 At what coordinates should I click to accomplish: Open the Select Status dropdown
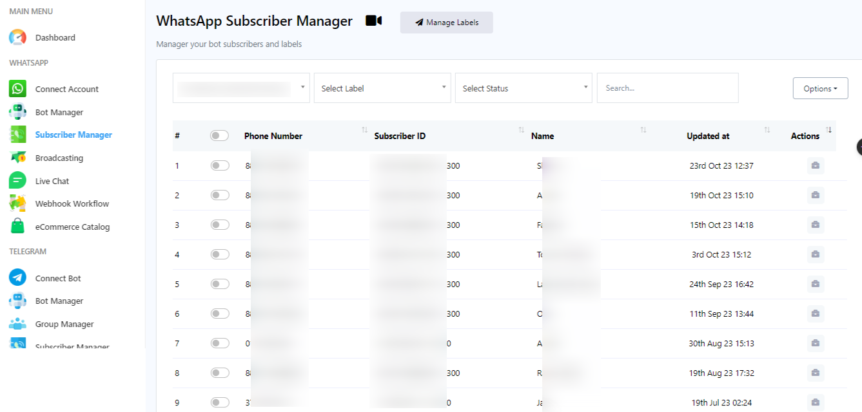(x=523, y=88)
